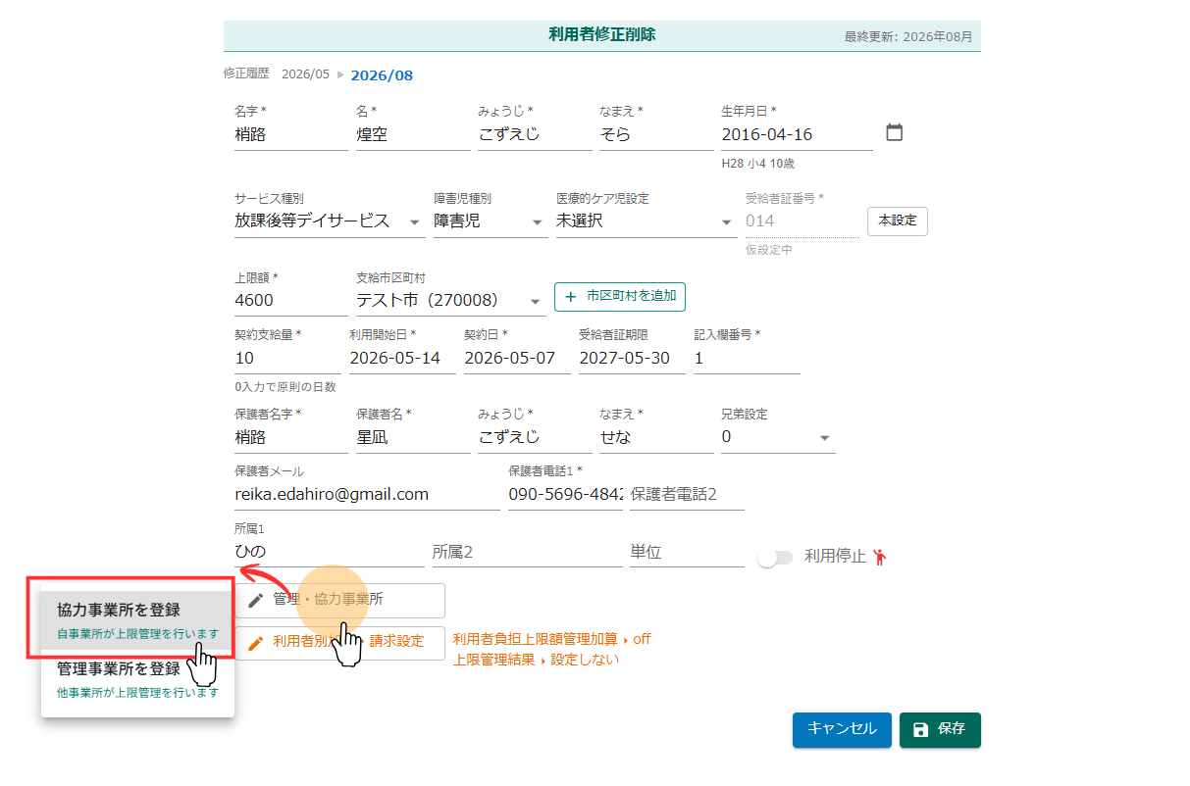Screen dimensions: 1190x786
Task: Click the 保護者メール field
Action: click(367, 495)
